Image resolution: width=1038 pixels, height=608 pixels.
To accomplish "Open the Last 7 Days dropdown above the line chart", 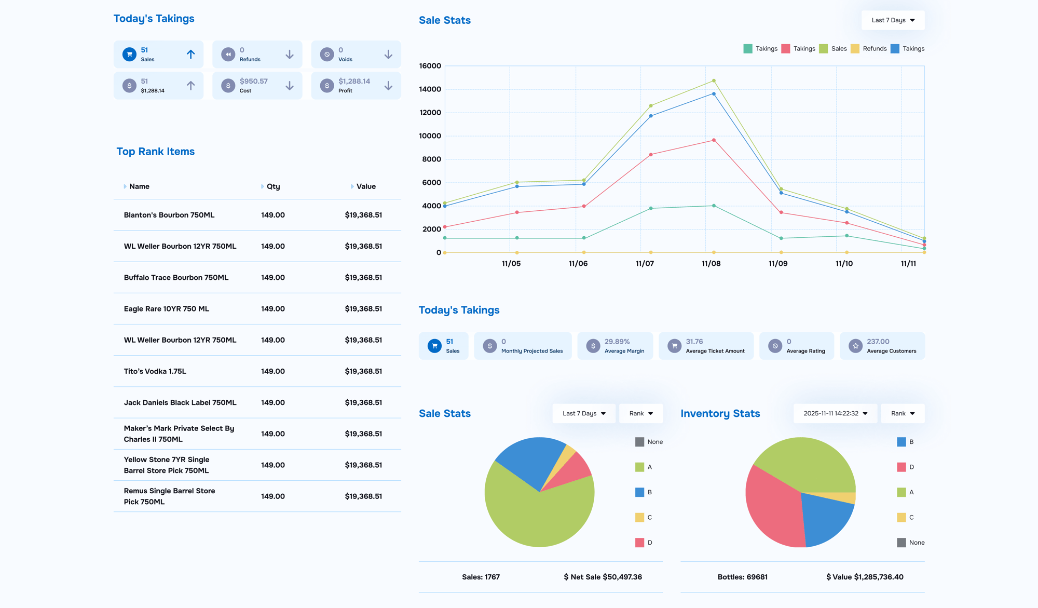I will pyautogui.click(x=893, y=20).
